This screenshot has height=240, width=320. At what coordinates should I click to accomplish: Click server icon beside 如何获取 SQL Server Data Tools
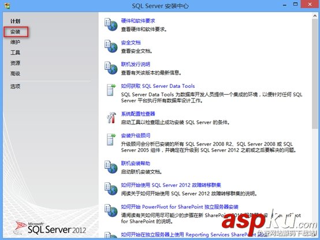pos(111,90)
